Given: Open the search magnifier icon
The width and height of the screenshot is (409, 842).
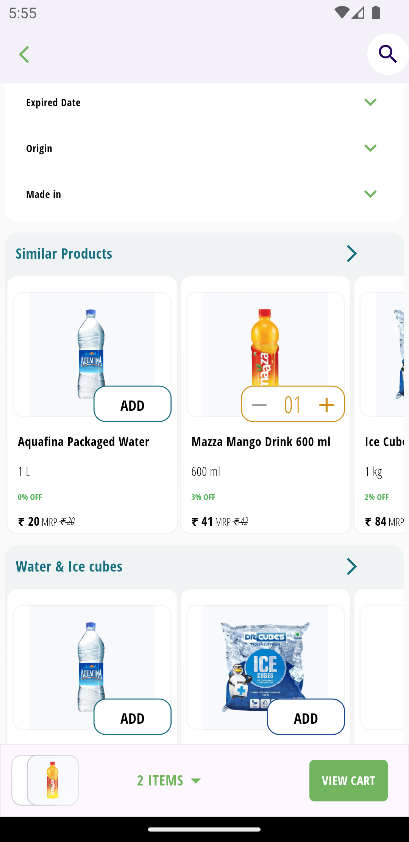Looking at the screenshot, I should [388, 54].
